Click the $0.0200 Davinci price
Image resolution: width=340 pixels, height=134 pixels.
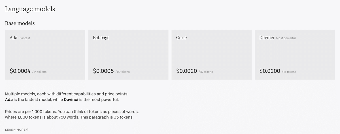(x=270, y=71)
